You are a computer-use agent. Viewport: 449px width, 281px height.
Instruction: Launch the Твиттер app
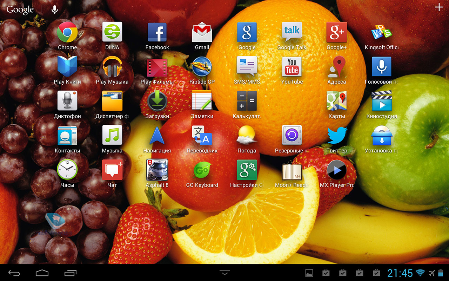(337, 136)
